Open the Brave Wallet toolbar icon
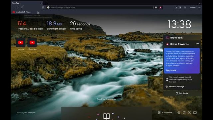Image resolution: width=213 pixels, height=120 pixels. pyautogui.click(x=185, y=7)
